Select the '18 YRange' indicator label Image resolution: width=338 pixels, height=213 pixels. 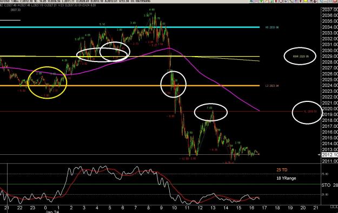click(286, 178)
